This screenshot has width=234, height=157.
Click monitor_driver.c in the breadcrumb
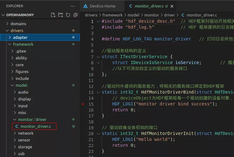[202, 15]
